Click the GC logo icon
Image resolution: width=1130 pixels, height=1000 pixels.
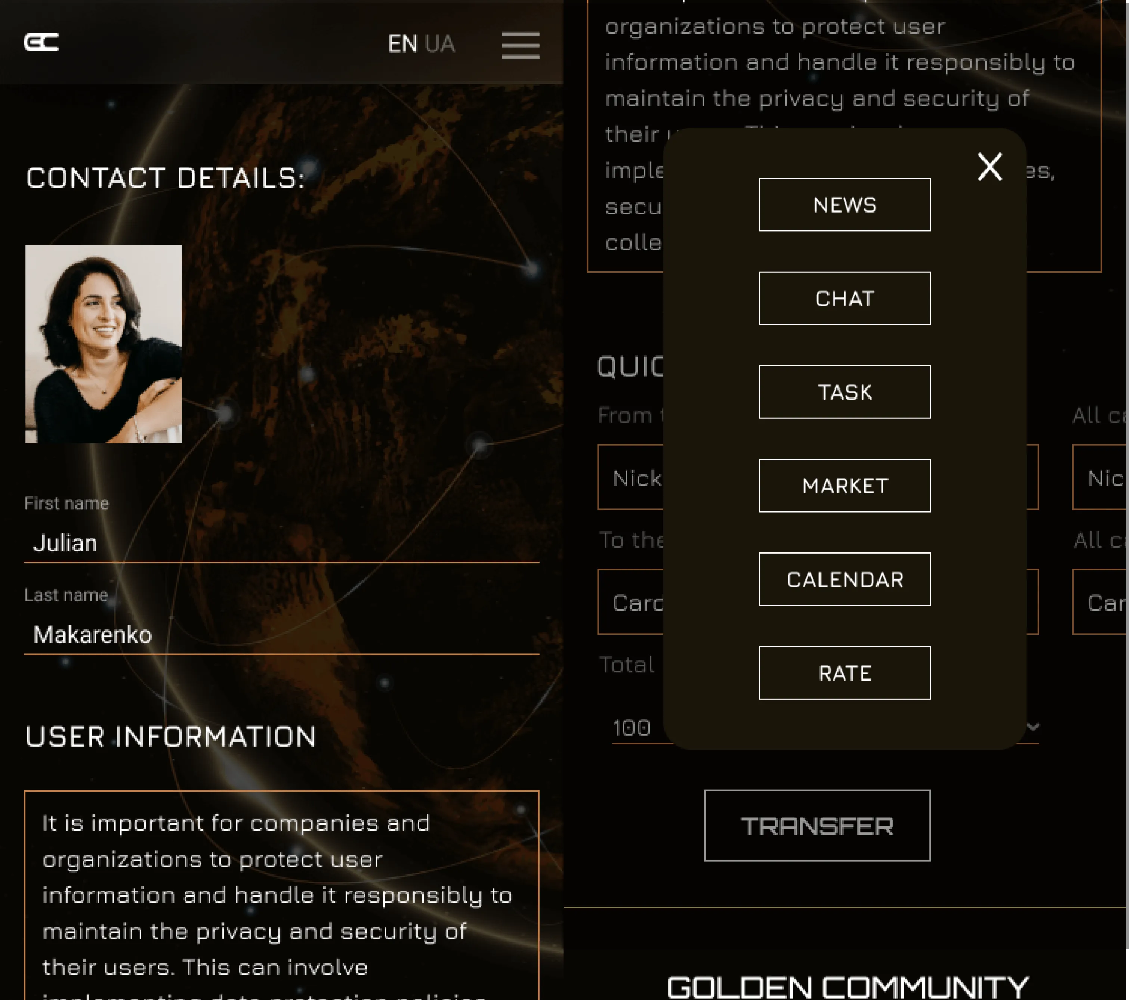coord(41,42)
